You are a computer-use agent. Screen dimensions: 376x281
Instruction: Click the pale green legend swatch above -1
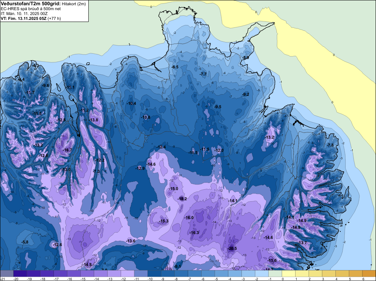(275, 273)
